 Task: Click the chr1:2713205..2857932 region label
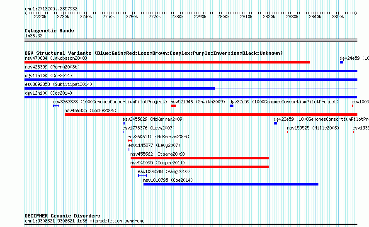51,9
